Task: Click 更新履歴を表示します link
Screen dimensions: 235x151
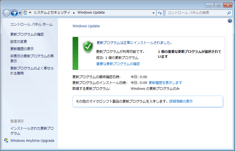Action: (165, 83)
